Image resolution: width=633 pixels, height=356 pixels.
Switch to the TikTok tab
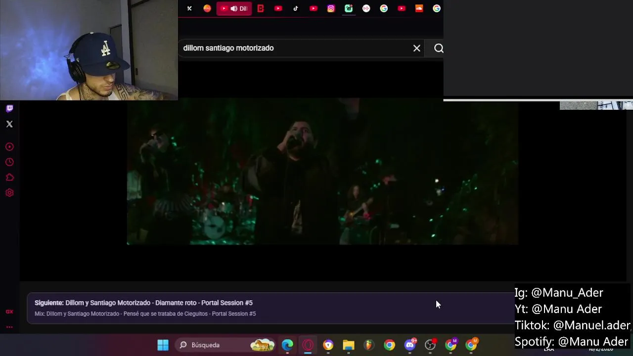pyautogui.click(x=296, y=8)
